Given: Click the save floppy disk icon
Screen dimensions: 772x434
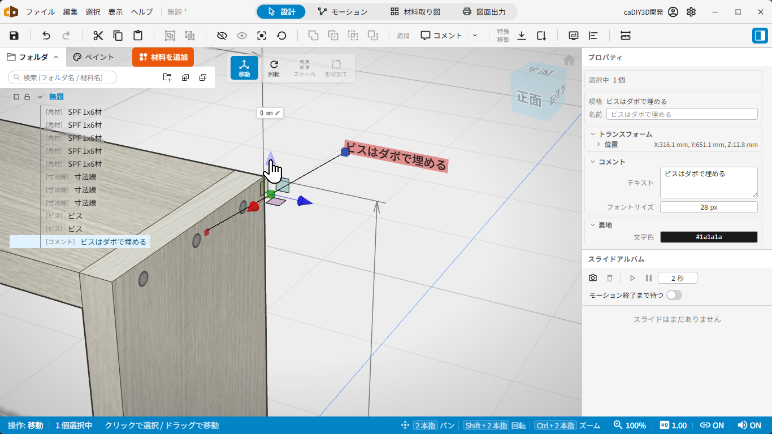Looking at the screenshot, I should (14, 36).
